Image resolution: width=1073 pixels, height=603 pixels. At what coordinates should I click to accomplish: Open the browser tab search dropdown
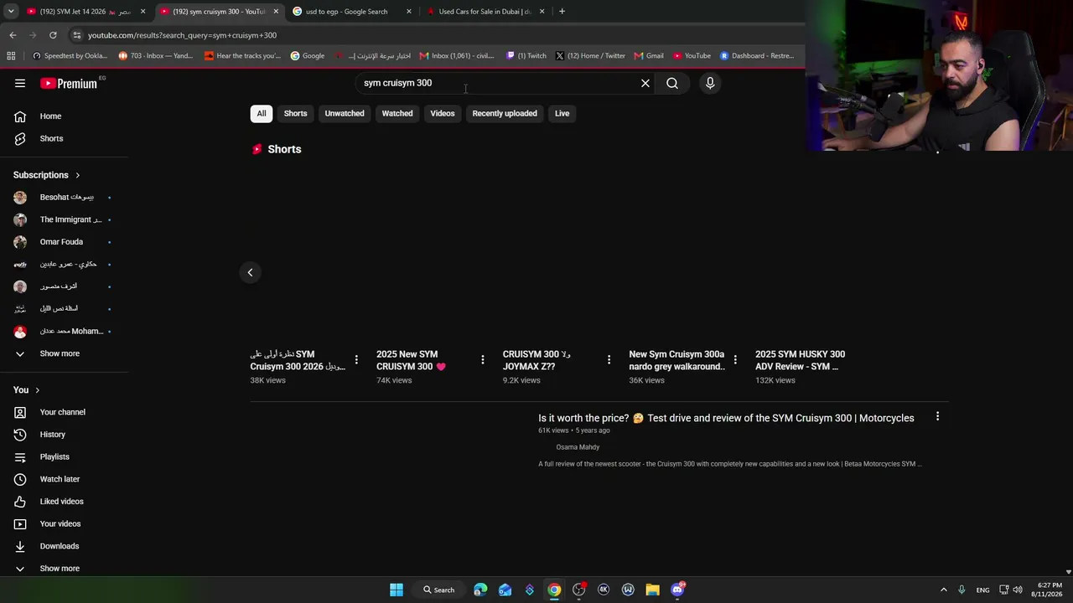point(11,12)
